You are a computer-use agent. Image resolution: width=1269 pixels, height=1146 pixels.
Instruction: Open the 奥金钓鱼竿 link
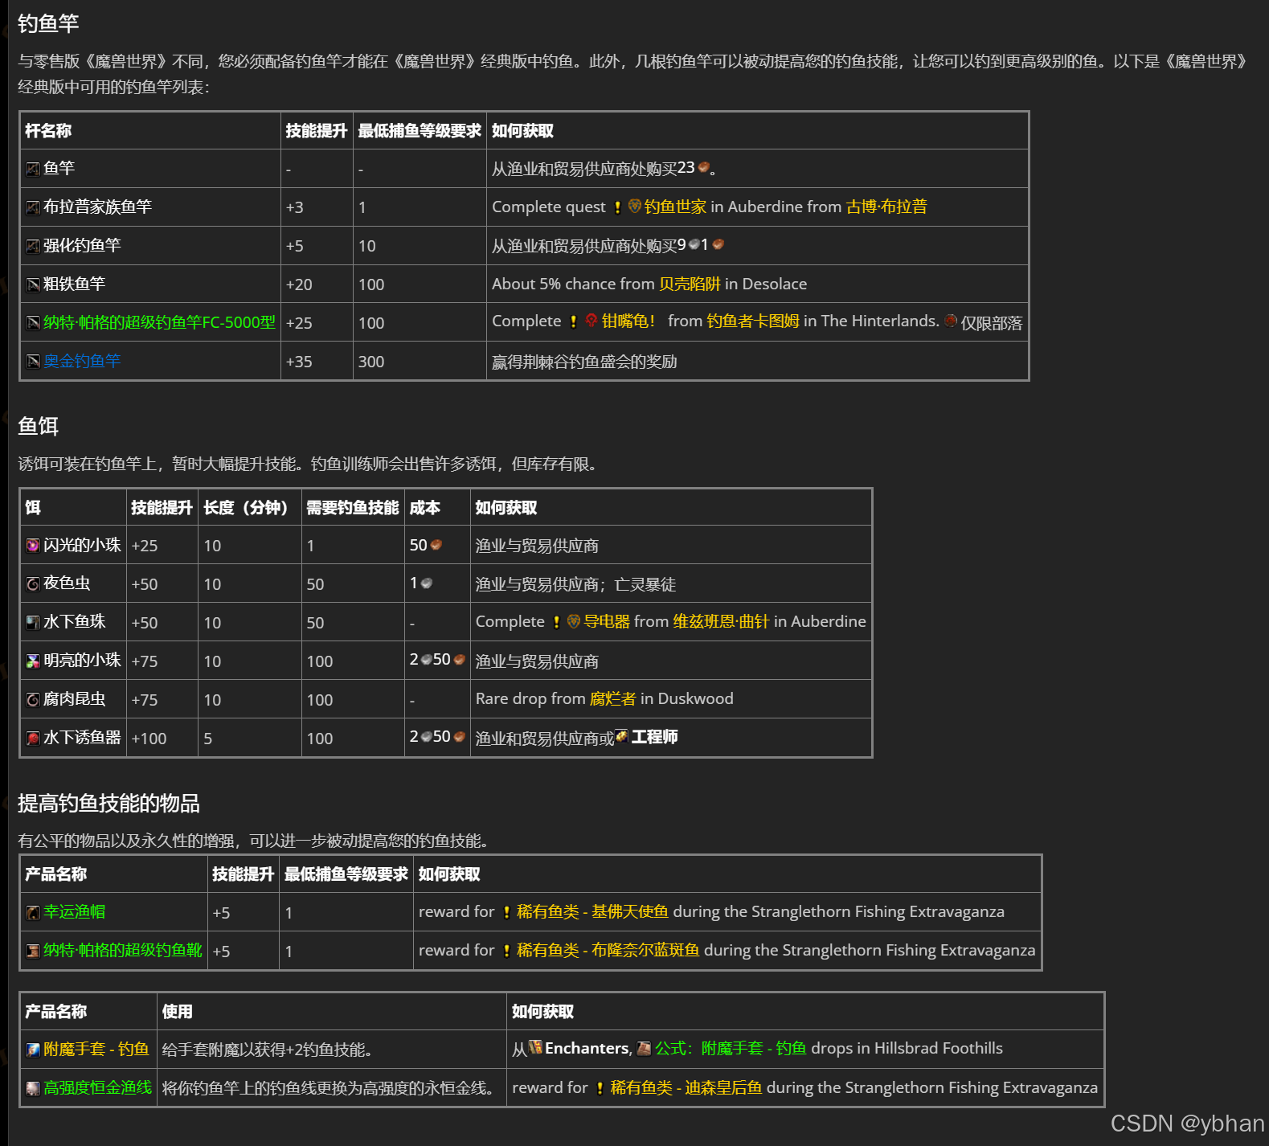82,361
